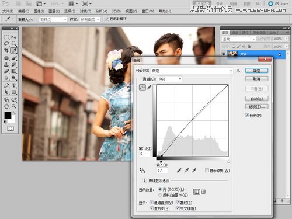
Task: Select the Hand tool
Action: pos(6,106)
